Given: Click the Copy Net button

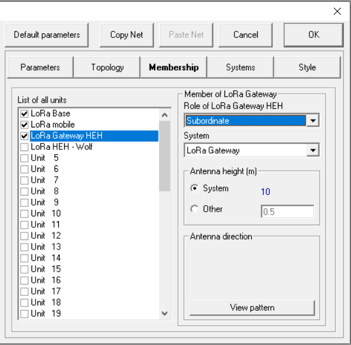Looking at the screenshot, I should pyautogui.click(x=127, y=35).
